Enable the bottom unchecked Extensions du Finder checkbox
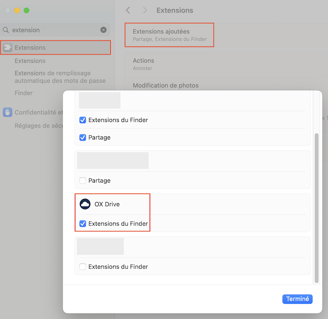Image resolution: width=328 pixels, height=319 pixels. tap(83, 267)
